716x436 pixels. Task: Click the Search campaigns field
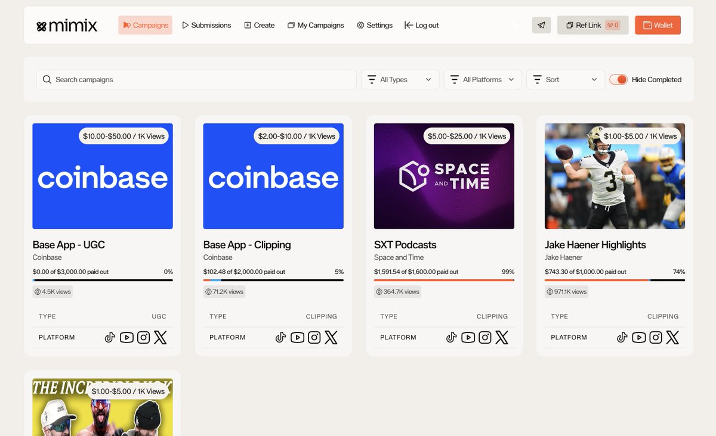[196, 79]
